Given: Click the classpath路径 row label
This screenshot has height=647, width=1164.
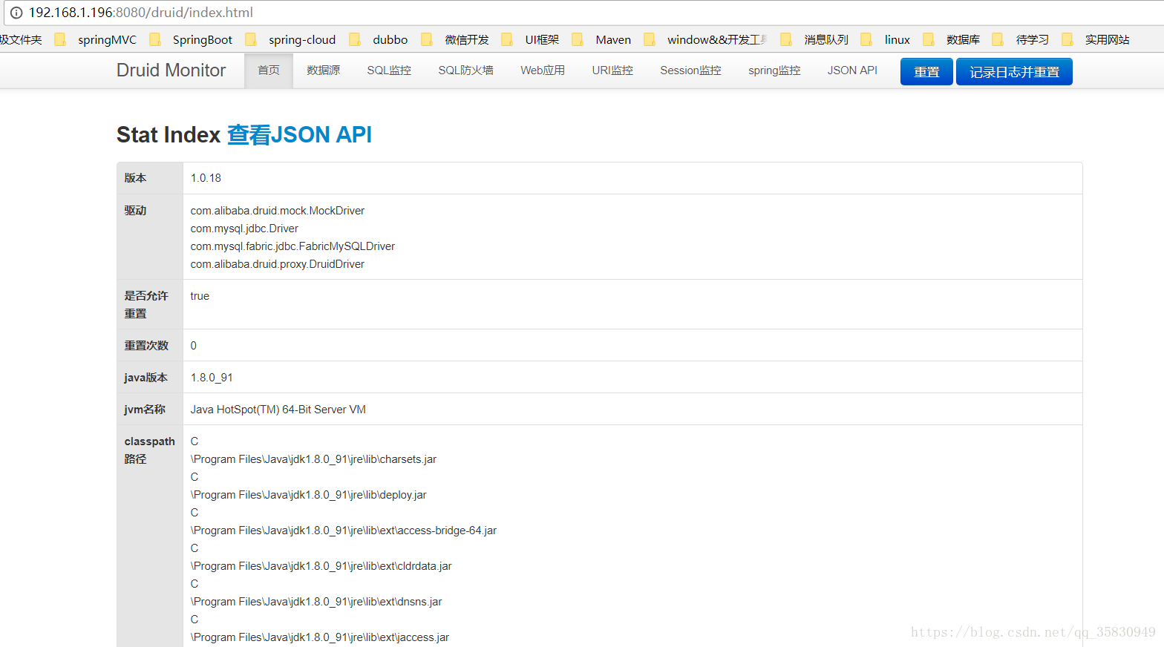Looking at the screenshot, I should click(149, 450).
